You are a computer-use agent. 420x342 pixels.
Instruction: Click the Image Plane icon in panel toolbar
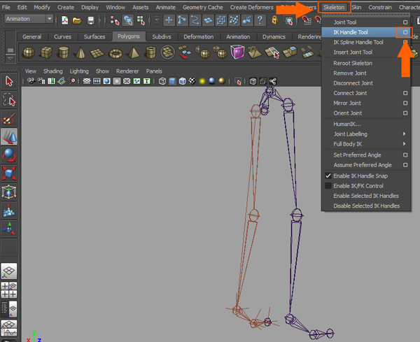(62, 81)
